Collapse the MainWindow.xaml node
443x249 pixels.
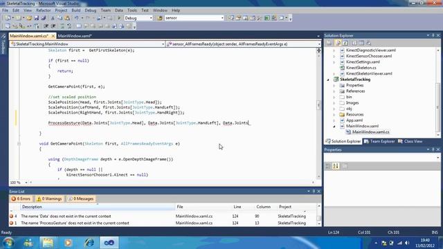click(x=334, y=126)
